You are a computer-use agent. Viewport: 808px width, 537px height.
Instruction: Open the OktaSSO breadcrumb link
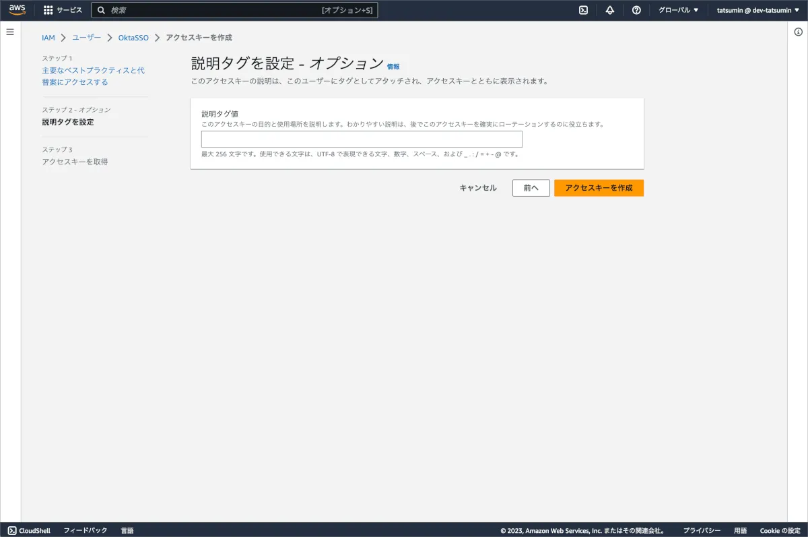click(x=133, y=38)
